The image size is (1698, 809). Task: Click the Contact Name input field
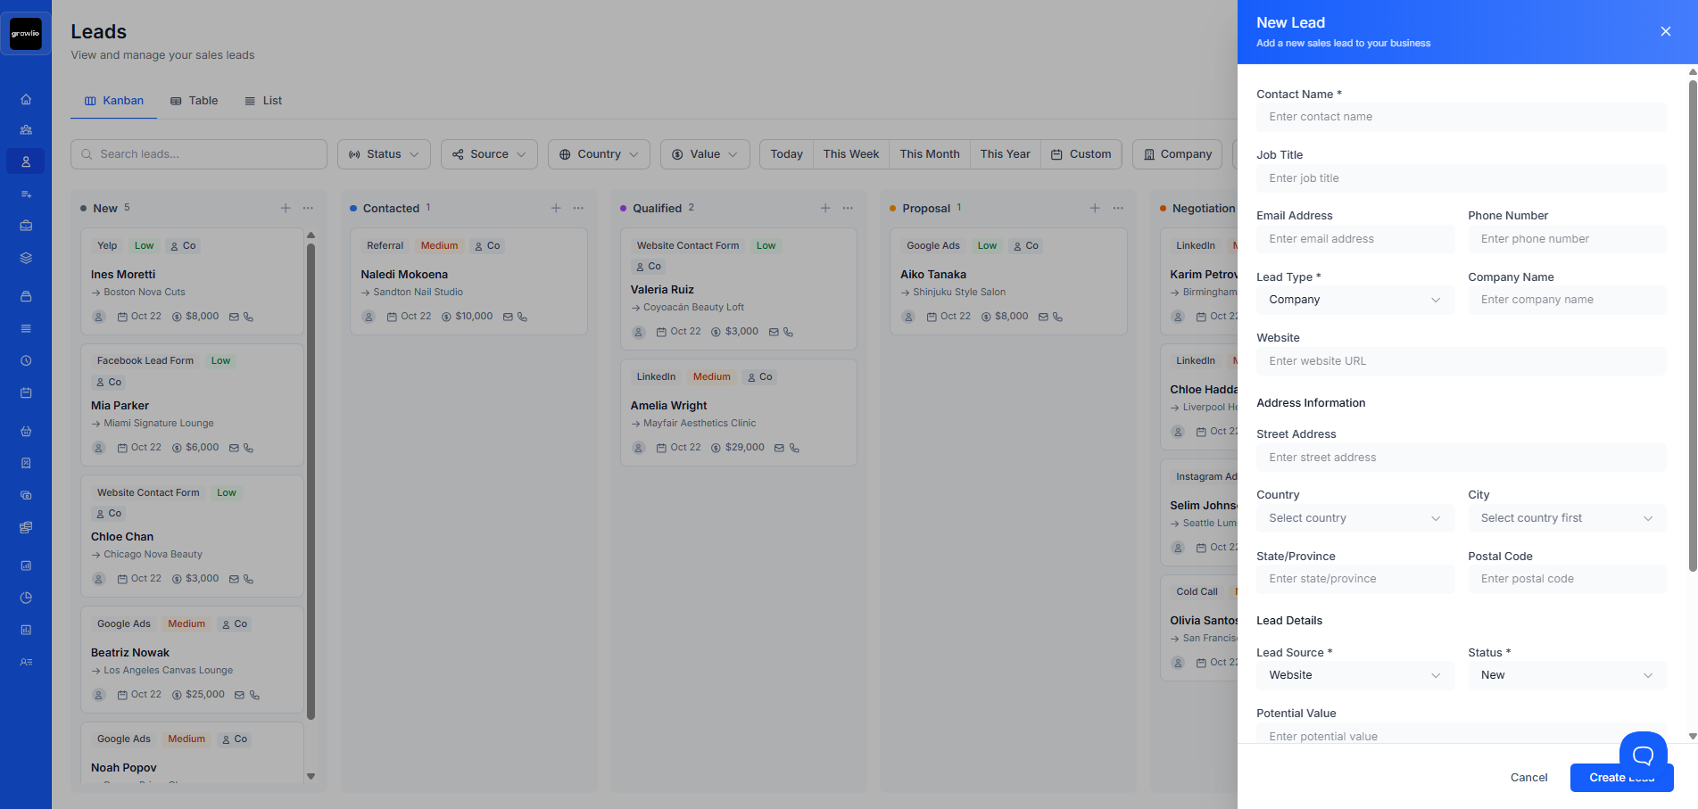click(x=1461, y=117)
